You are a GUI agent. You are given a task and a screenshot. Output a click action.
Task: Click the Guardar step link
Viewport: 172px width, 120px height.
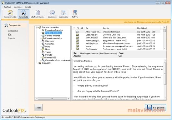[x=11, y=38]
